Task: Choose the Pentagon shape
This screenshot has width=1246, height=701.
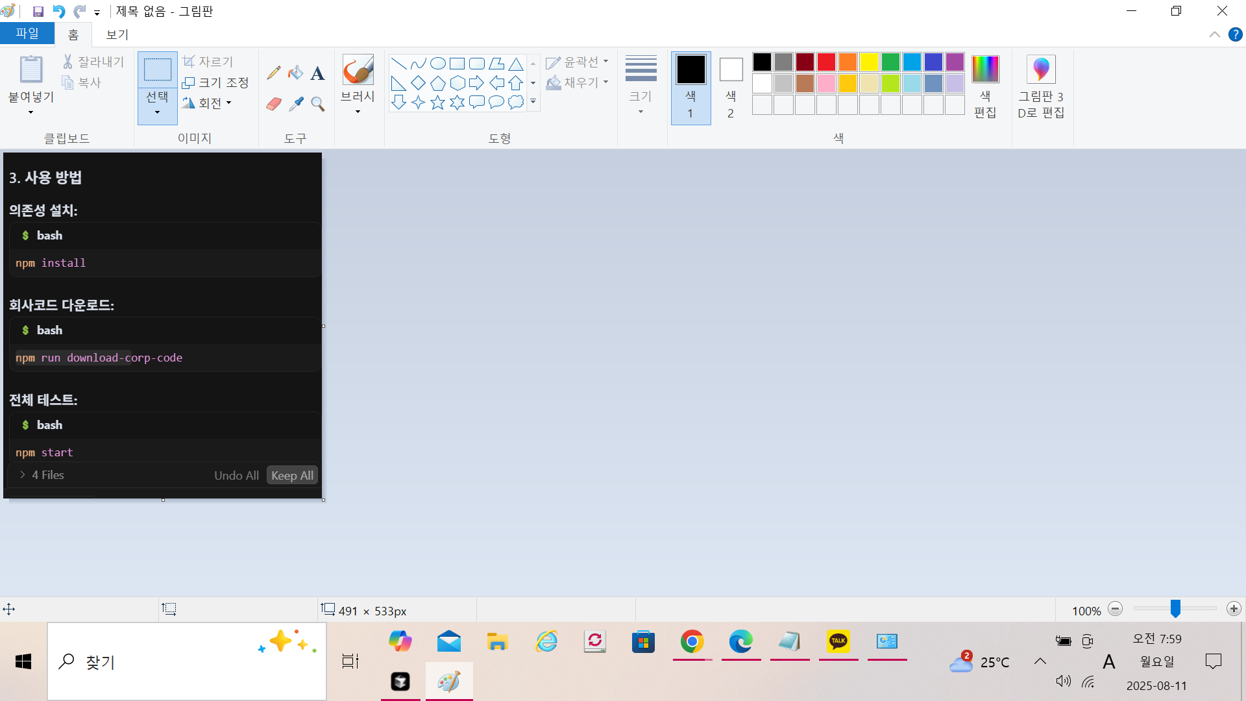Action: click(x=438, y=83)
